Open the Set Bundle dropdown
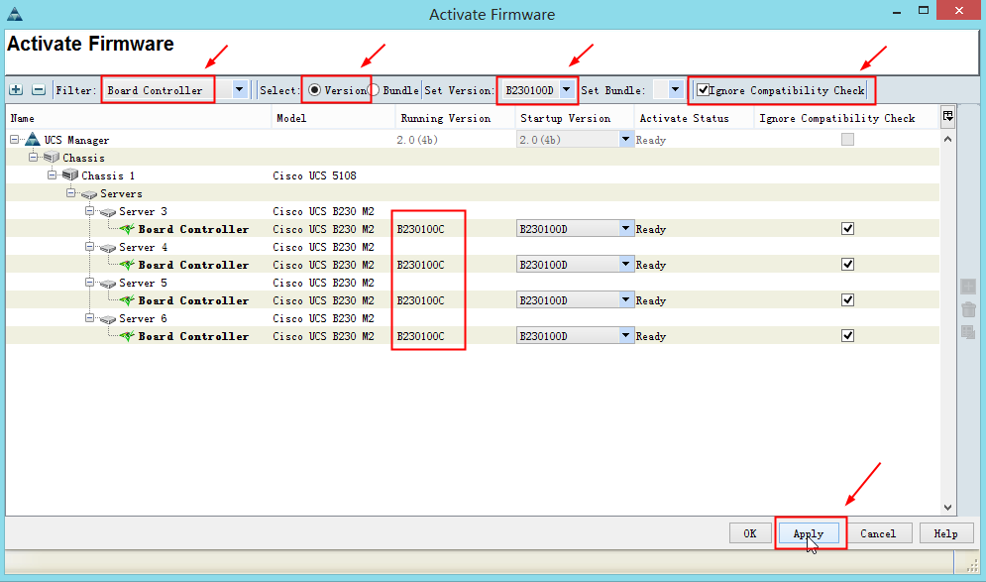This screenshot has width=986, height=582. click(676, 90)
